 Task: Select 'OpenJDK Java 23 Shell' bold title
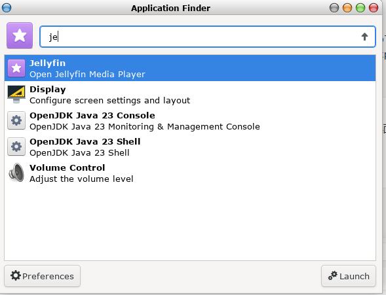[85, 142]
